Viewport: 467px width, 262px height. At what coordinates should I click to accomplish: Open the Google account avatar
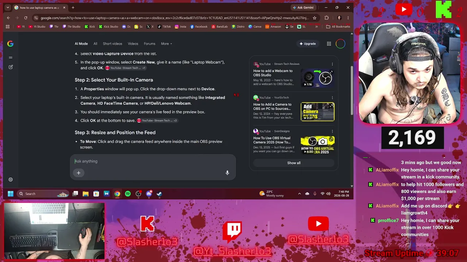click(x=340, y=44)
